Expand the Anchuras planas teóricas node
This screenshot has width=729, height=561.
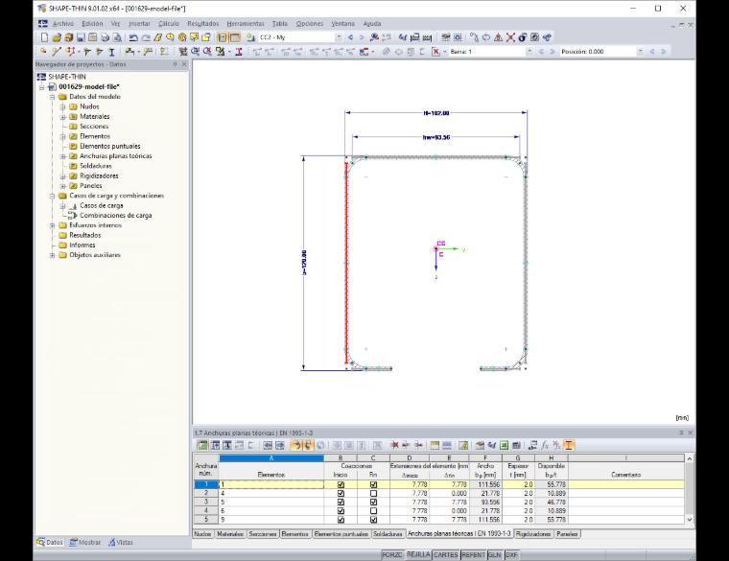click(x=62, y=156)
